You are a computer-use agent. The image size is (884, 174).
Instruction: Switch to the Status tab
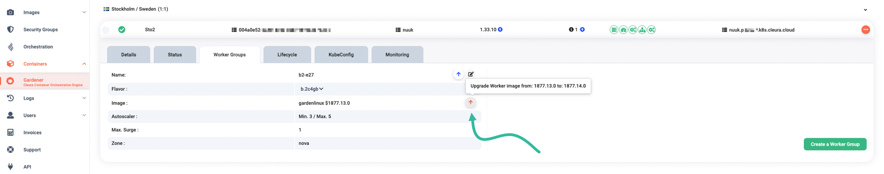tap(175, 54)
